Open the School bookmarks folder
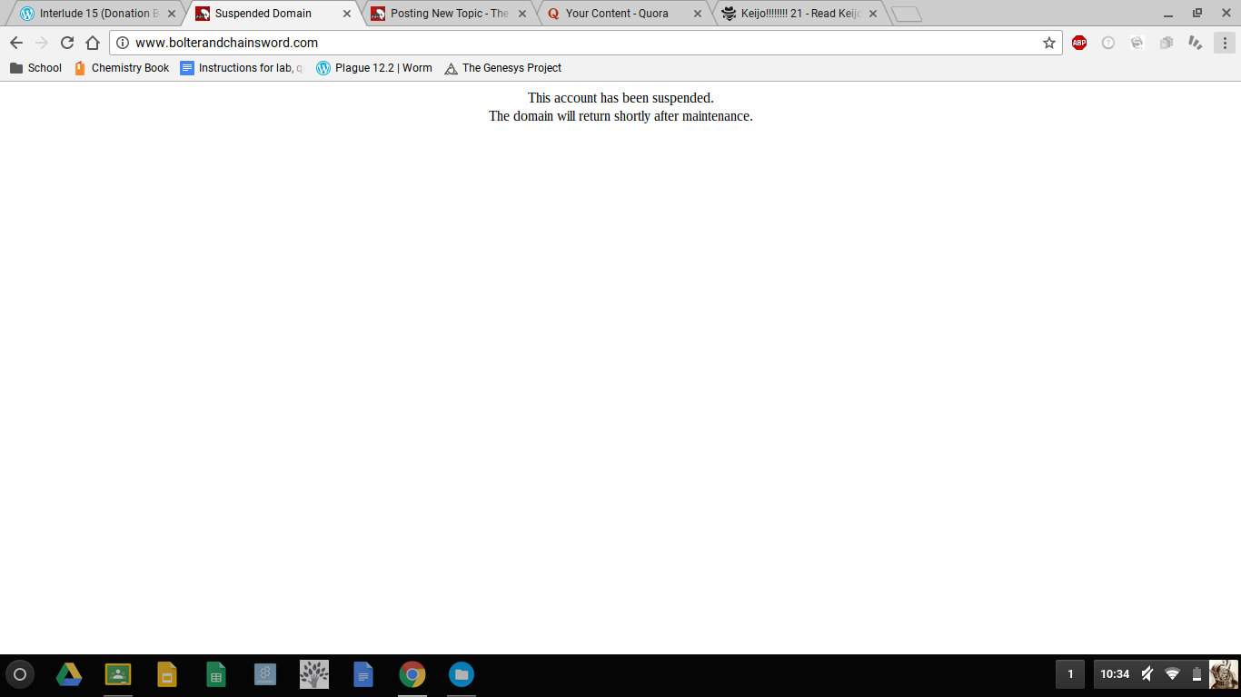 (x=36, y=68)
